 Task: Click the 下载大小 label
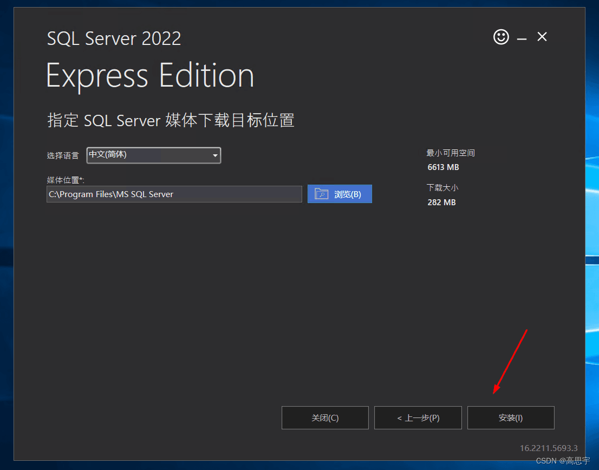pyautogui.click(x=442, y=187)
